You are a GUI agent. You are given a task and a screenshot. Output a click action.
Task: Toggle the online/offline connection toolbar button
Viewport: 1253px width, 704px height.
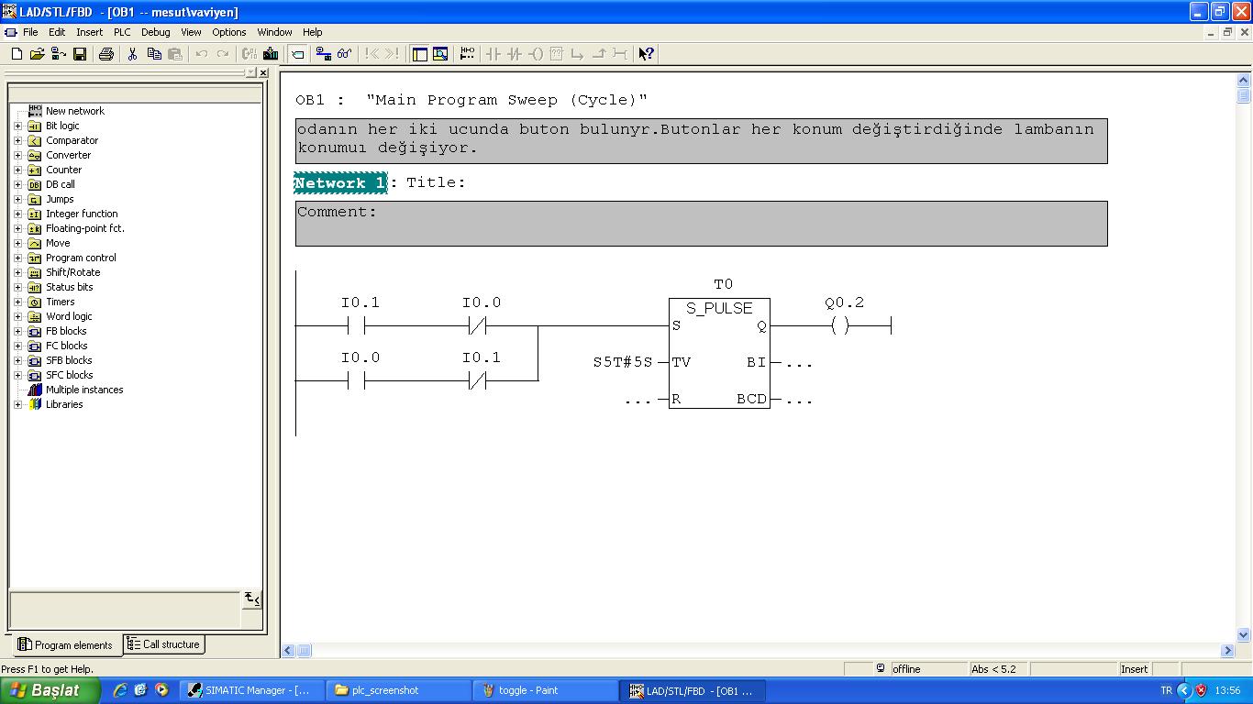[x=324, y=54]
